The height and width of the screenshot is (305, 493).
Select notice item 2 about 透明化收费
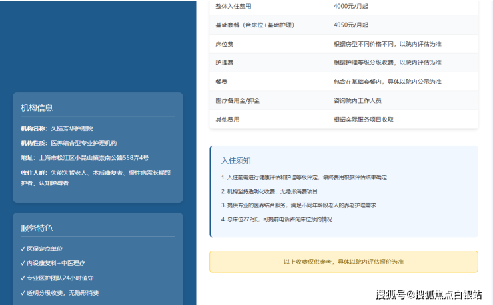[269, 191]
